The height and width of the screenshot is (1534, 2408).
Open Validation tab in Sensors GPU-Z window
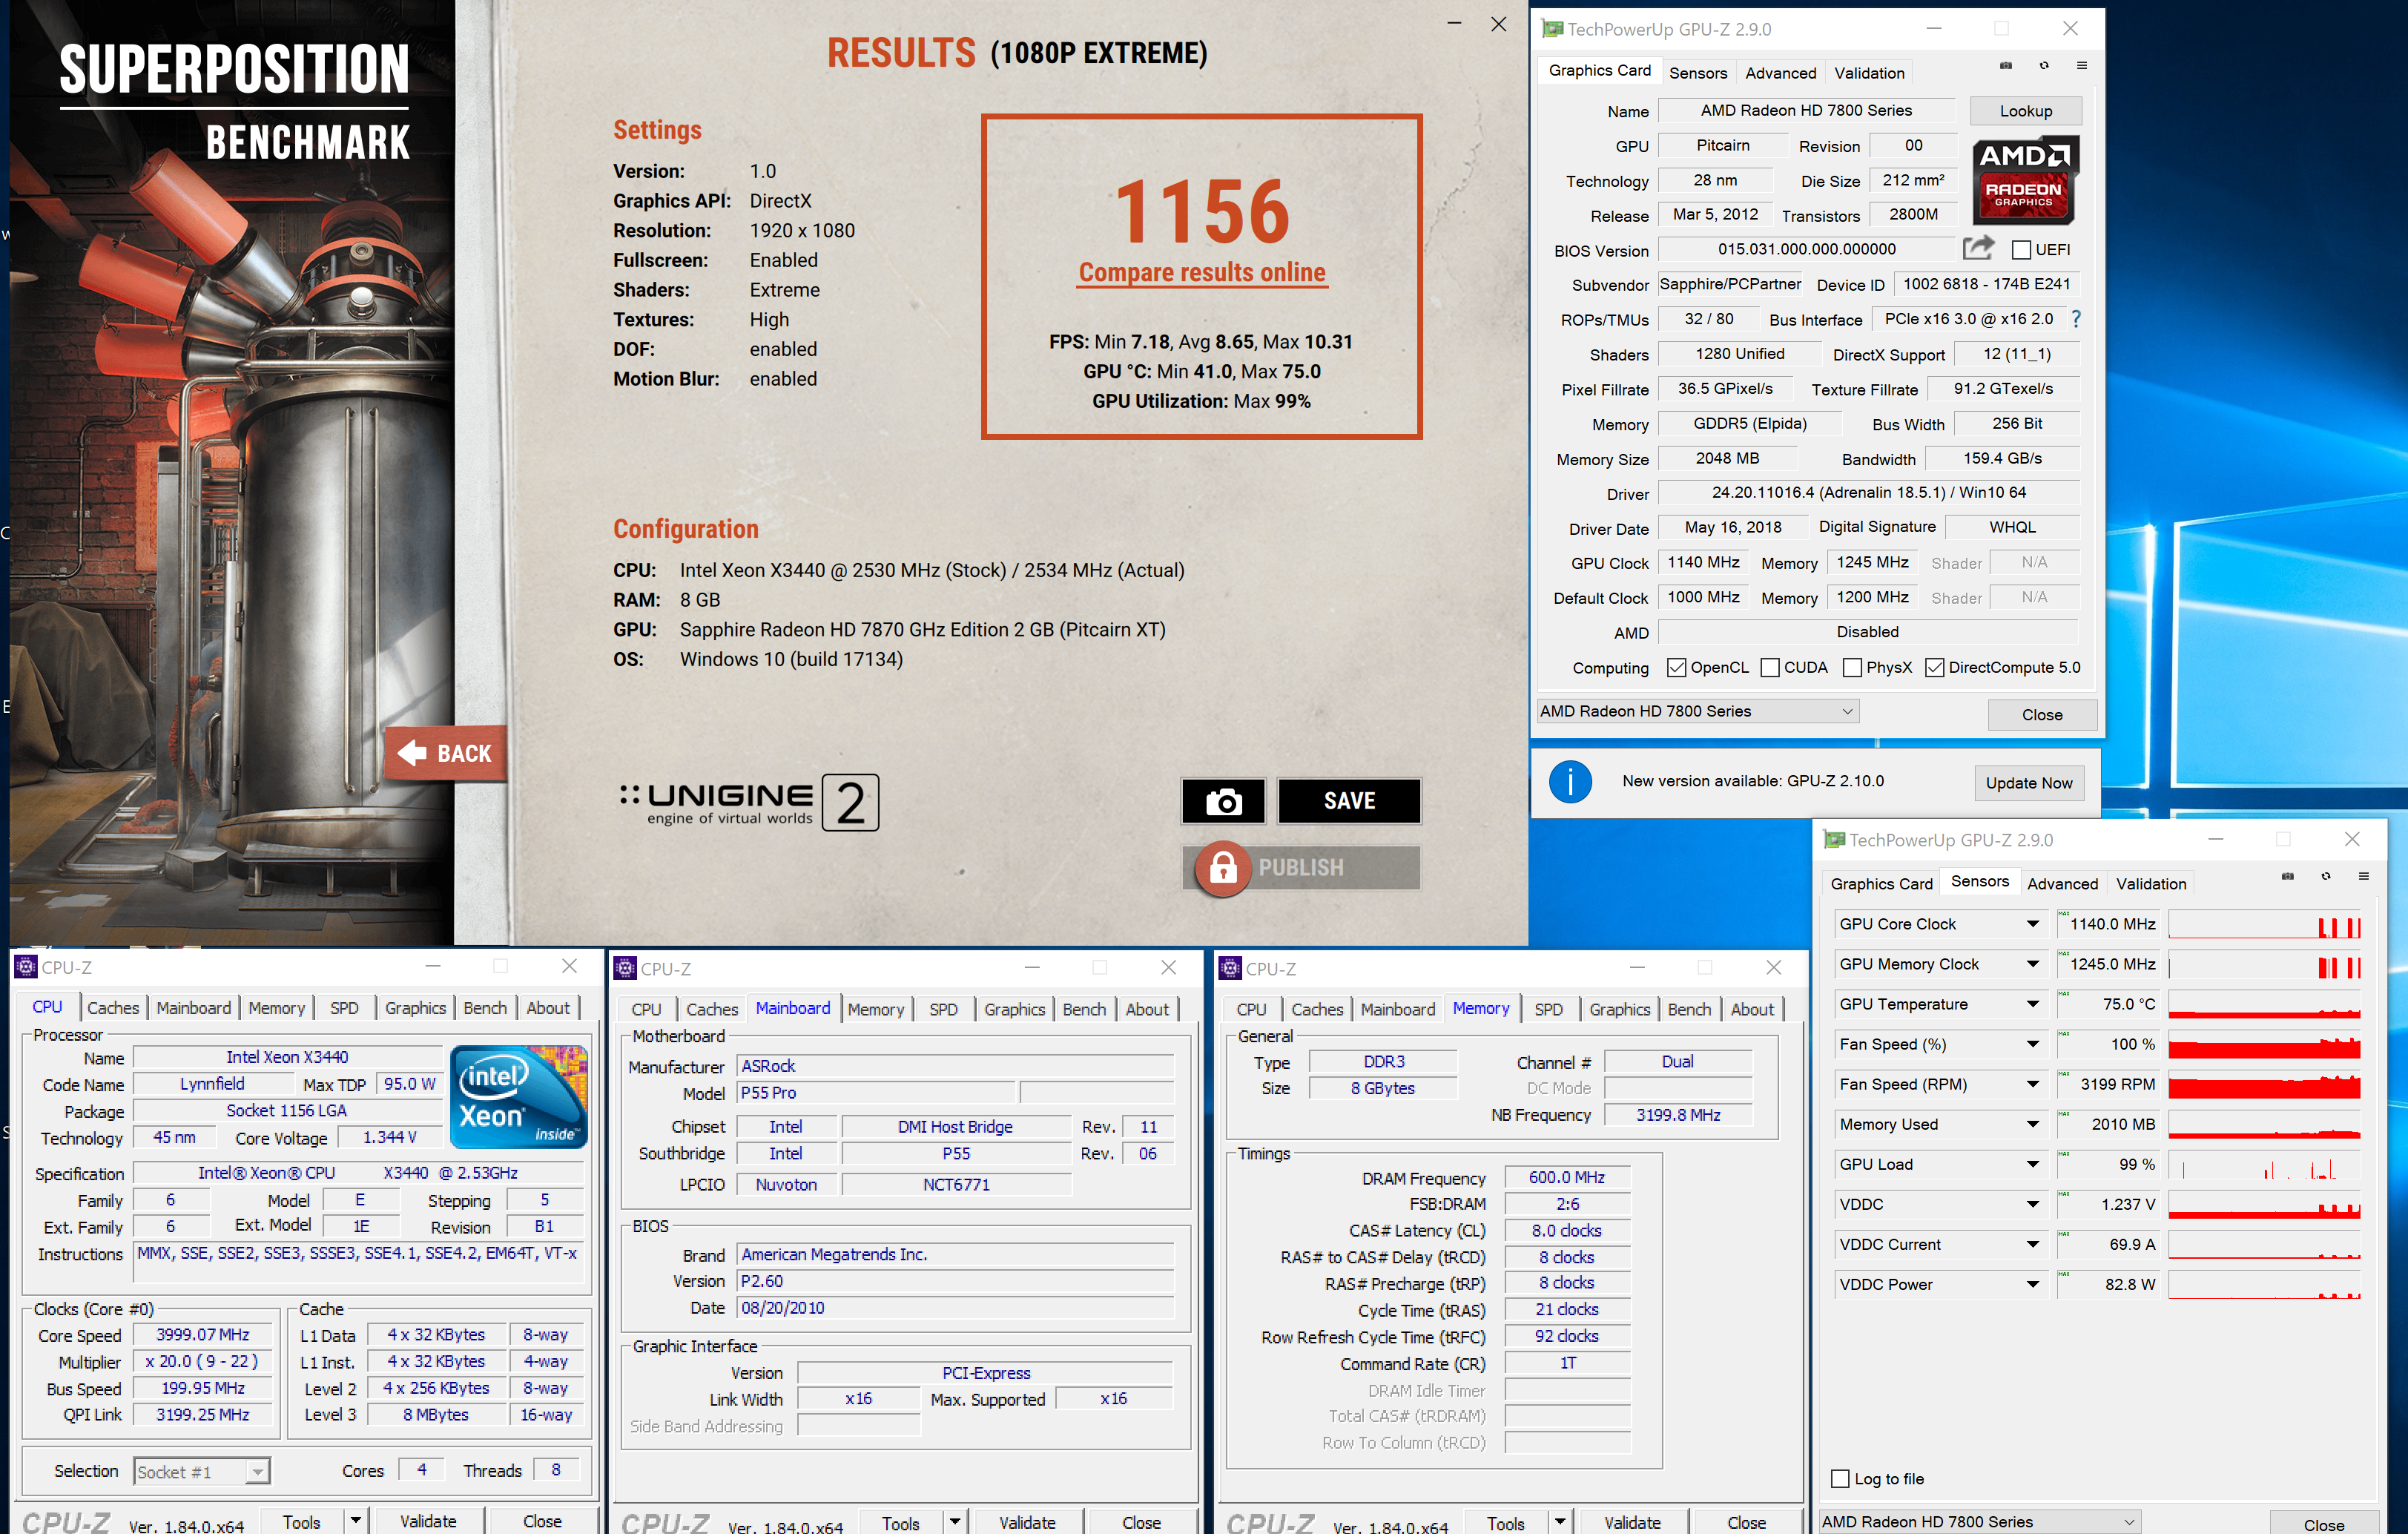pos(2151,884)
